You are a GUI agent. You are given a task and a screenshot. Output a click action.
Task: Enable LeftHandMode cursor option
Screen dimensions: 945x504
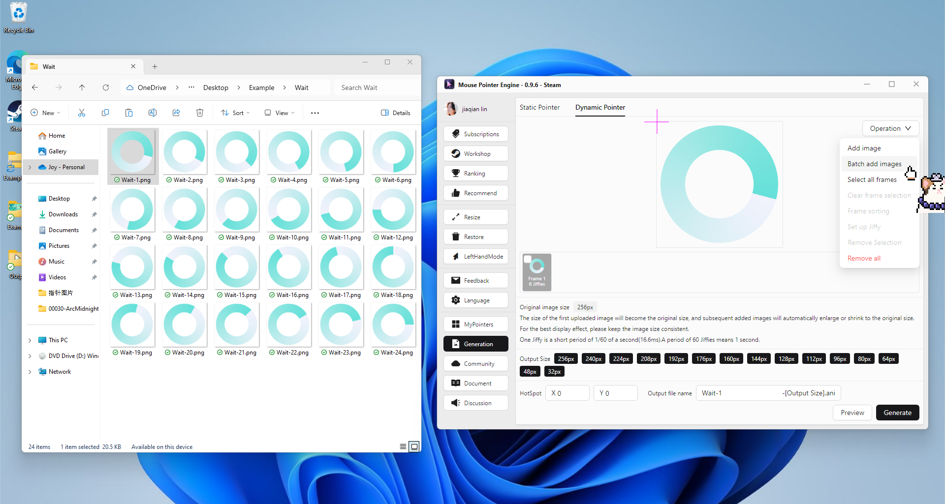[475, 257]
